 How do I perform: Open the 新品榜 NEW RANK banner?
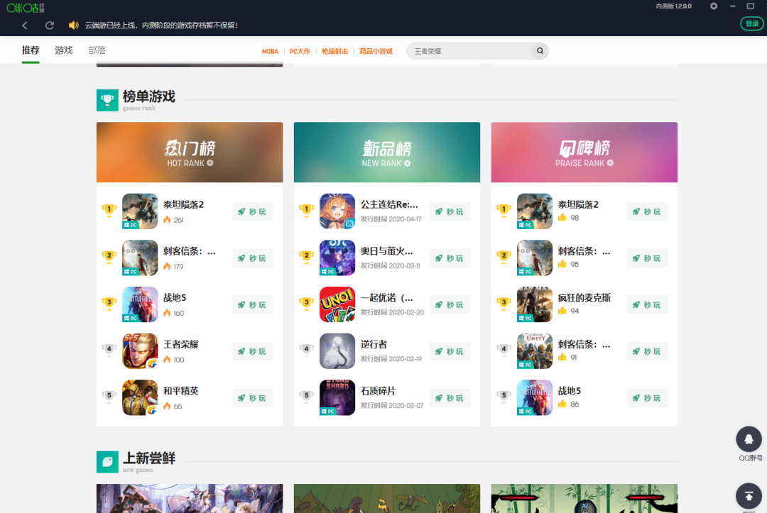387,153
